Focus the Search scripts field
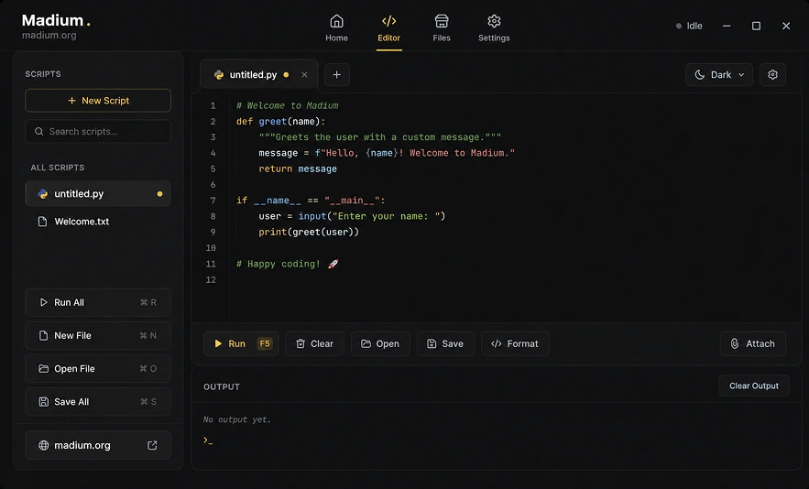This screenshot has height=489, width=809. [98, 132]
